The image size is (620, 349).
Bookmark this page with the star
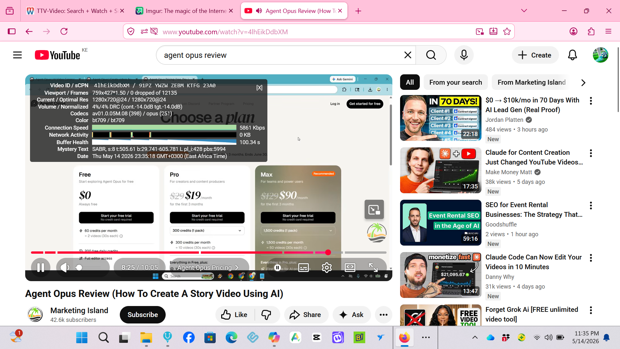507,31
